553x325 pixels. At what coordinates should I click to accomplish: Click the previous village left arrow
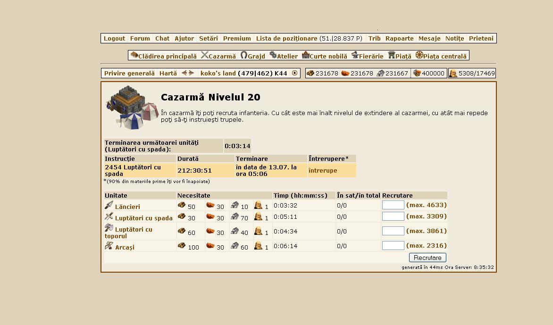[184, 73]
